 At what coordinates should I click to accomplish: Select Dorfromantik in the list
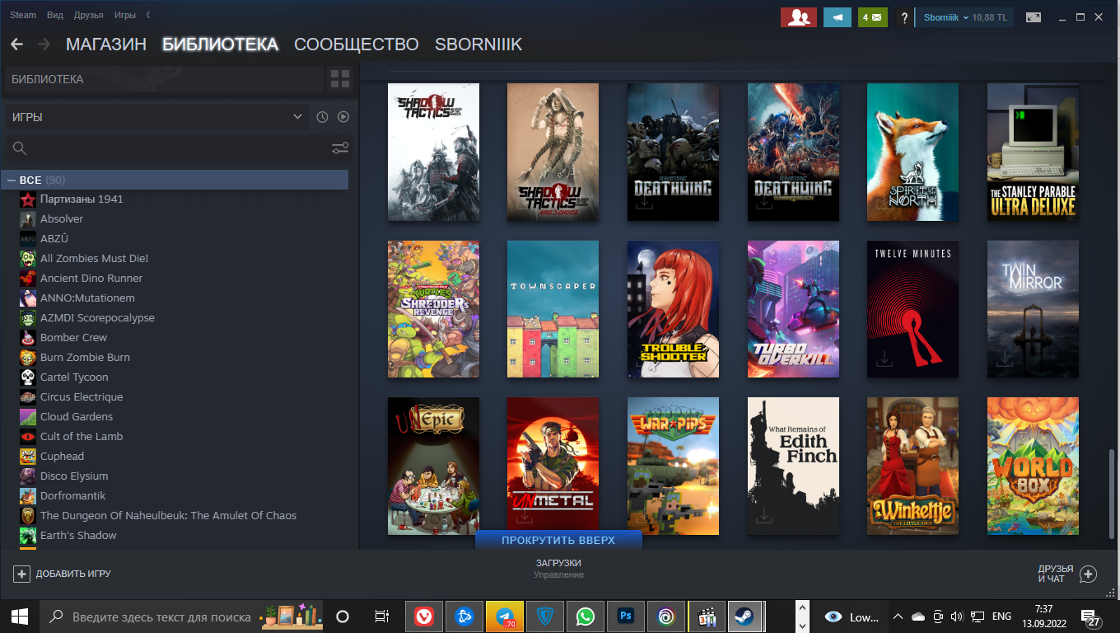(72, 496)
